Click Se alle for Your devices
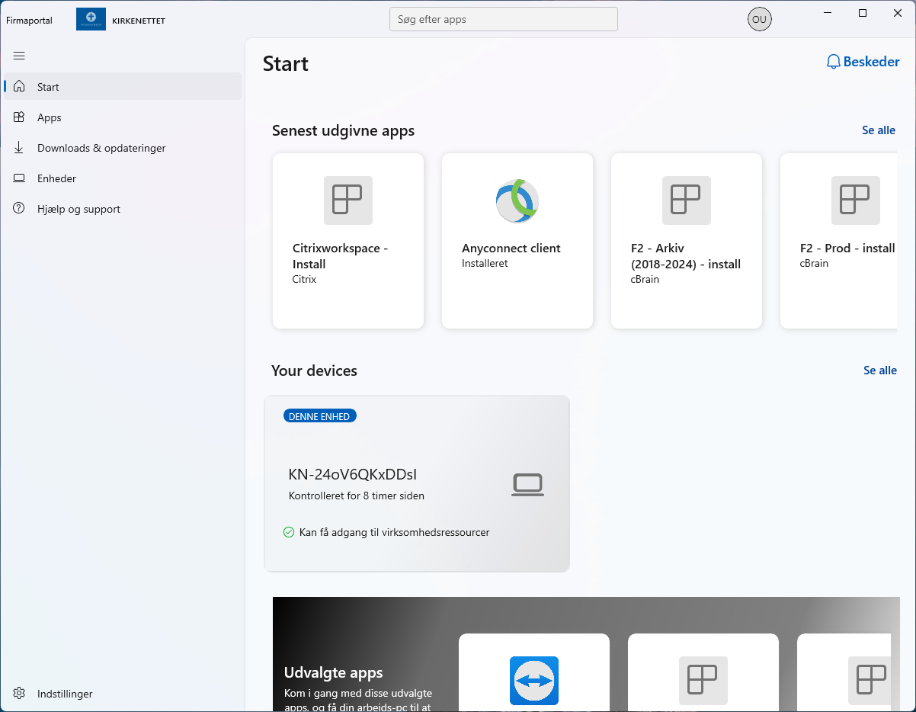 pyautogui.click(x=880, y=370)
